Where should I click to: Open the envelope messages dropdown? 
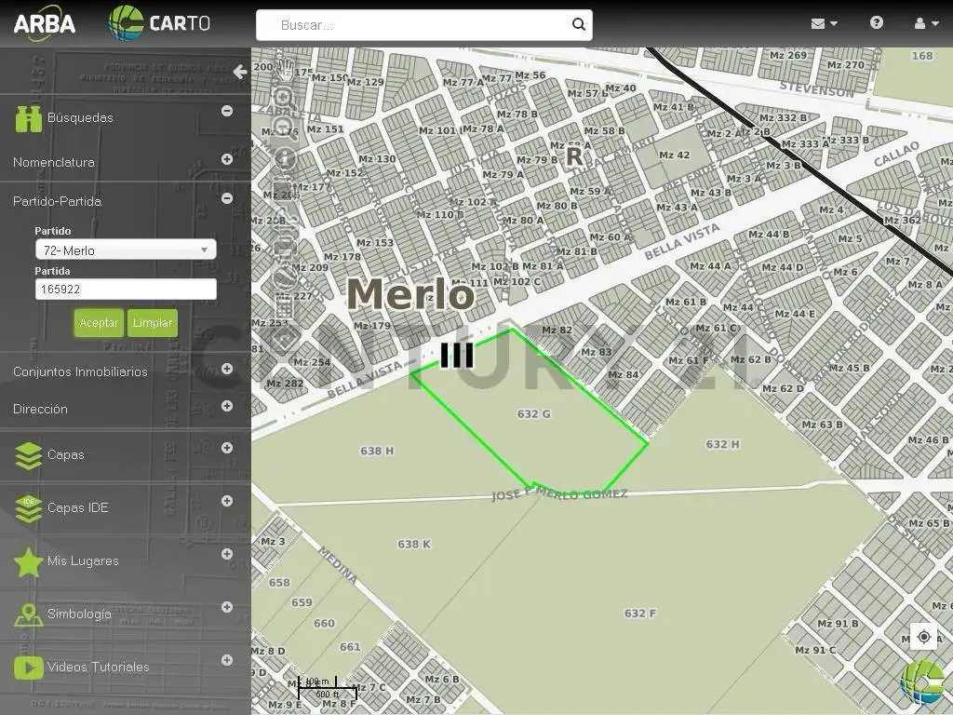coord(824,24)
